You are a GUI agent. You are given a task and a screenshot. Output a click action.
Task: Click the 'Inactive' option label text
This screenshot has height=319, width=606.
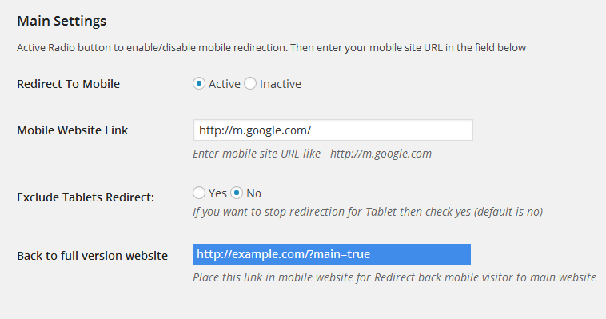[x=281, y=84]
